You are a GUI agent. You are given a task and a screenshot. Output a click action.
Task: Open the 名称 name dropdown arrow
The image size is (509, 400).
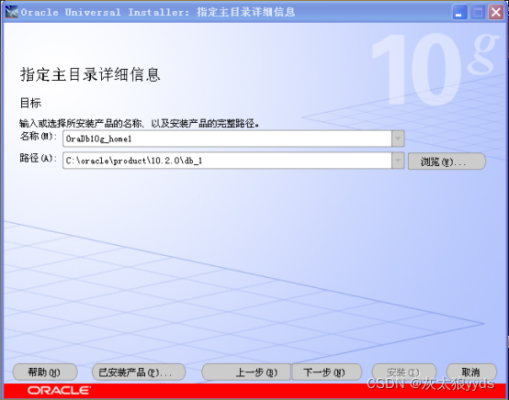[x=398, y=139]
